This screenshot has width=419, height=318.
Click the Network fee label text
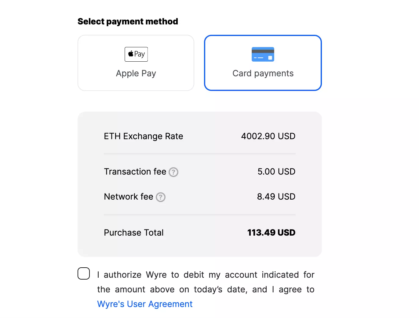pyautogui.click(x=129, y=197)
